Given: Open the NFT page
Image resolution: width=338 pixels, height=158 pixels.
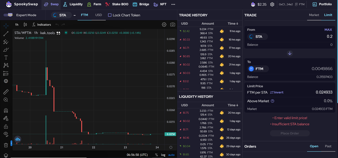Looking at the screenshot, I should tap(160, 4).
